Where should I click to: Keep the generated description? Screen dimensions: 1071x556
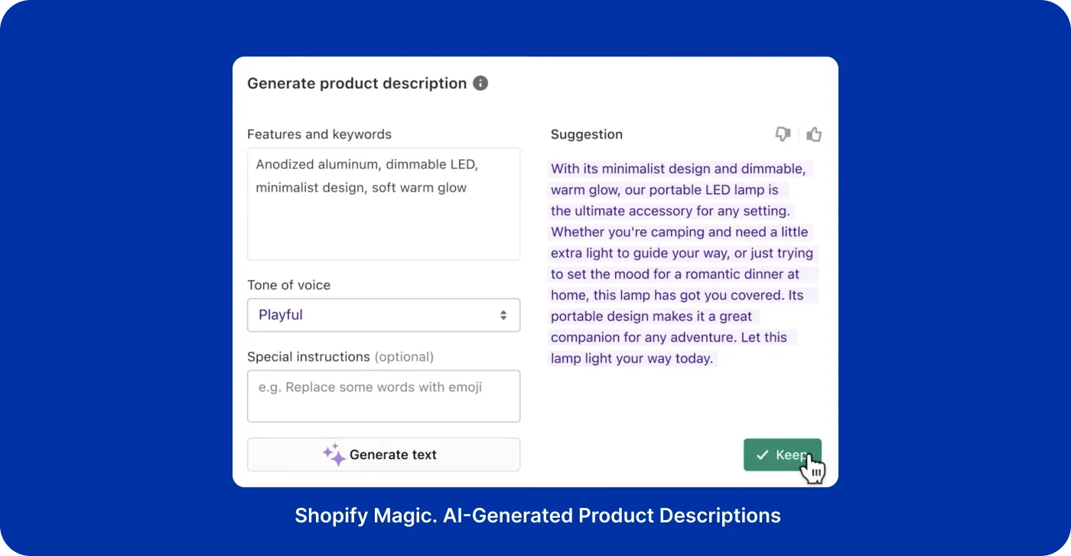[x=782, y=454]
